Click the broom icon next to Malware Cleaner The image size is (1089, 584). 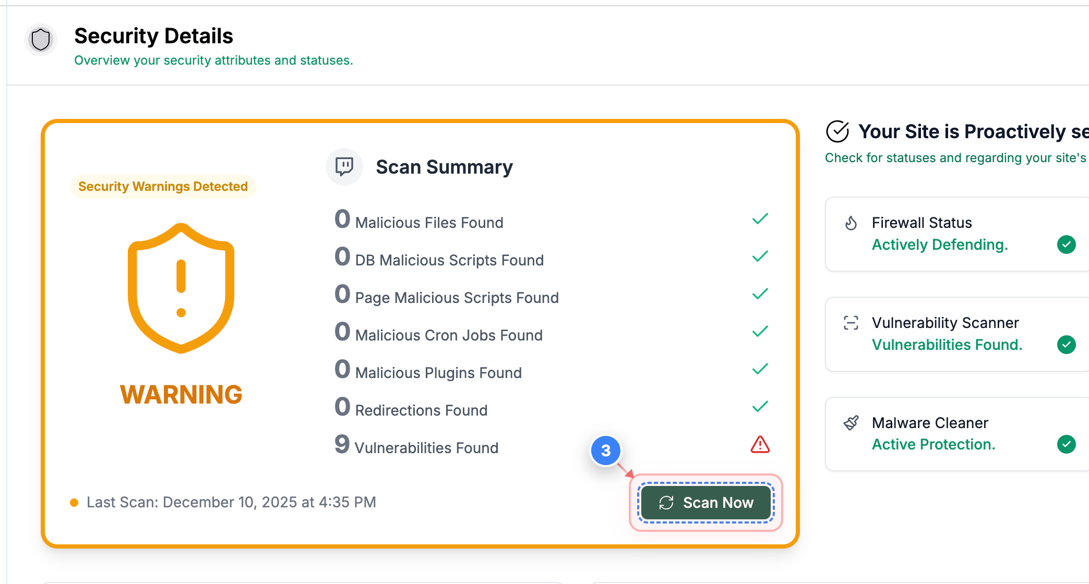click(x=851, y=422)
